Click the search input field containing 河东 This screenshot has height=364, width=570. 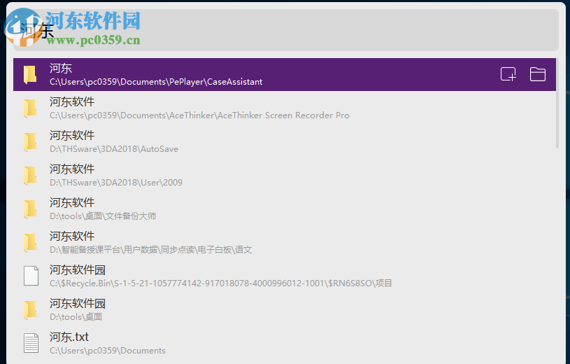pyautogui.click(x=286, y=30)
